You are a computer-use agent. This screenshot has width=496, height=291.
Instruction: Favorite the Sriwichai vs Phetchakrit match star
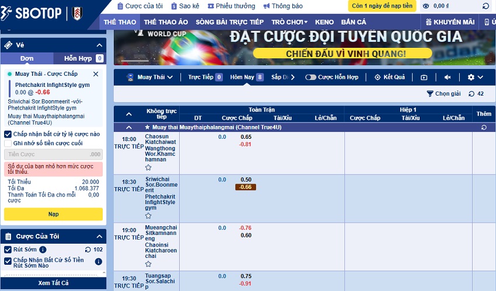[x=148, y=216]
